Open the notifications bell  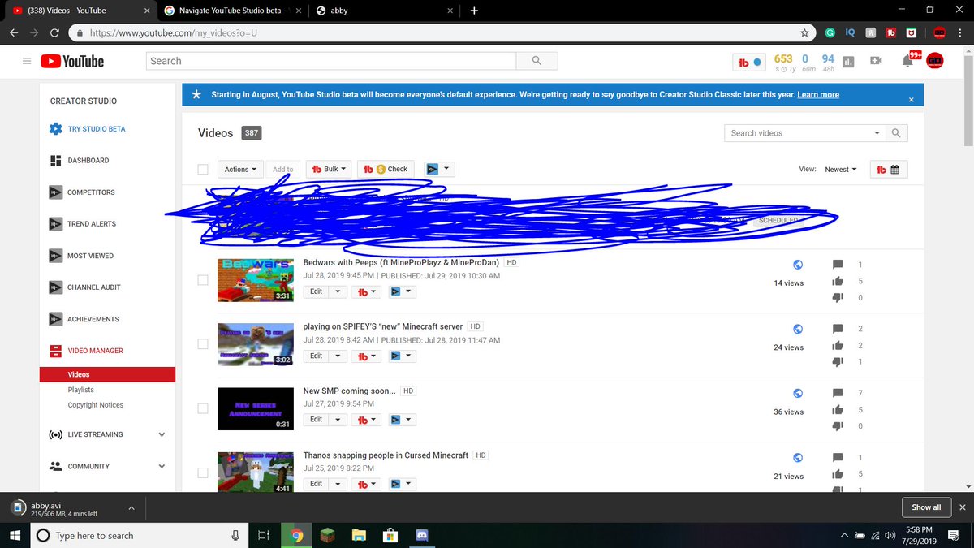(x=907, y=62)
